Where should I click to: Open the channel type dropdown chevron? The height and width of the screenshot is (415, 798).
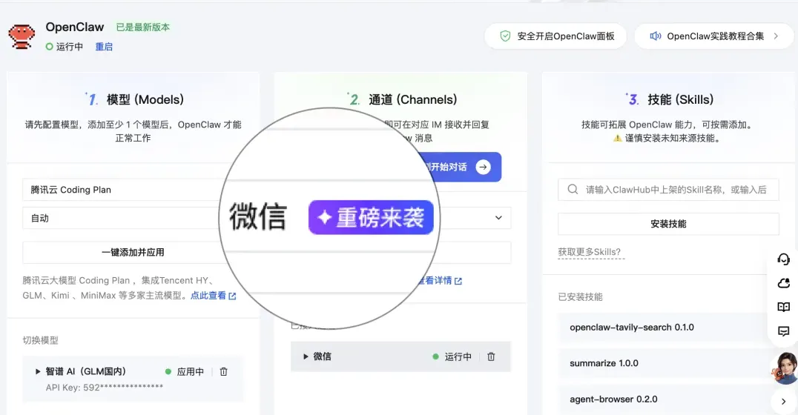(x=498, y=218)
